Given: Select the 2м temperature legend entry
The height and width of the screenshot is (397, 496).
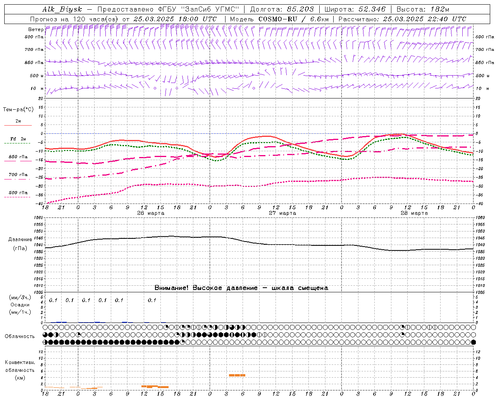Looking at the screenshot, I should 18,121.
